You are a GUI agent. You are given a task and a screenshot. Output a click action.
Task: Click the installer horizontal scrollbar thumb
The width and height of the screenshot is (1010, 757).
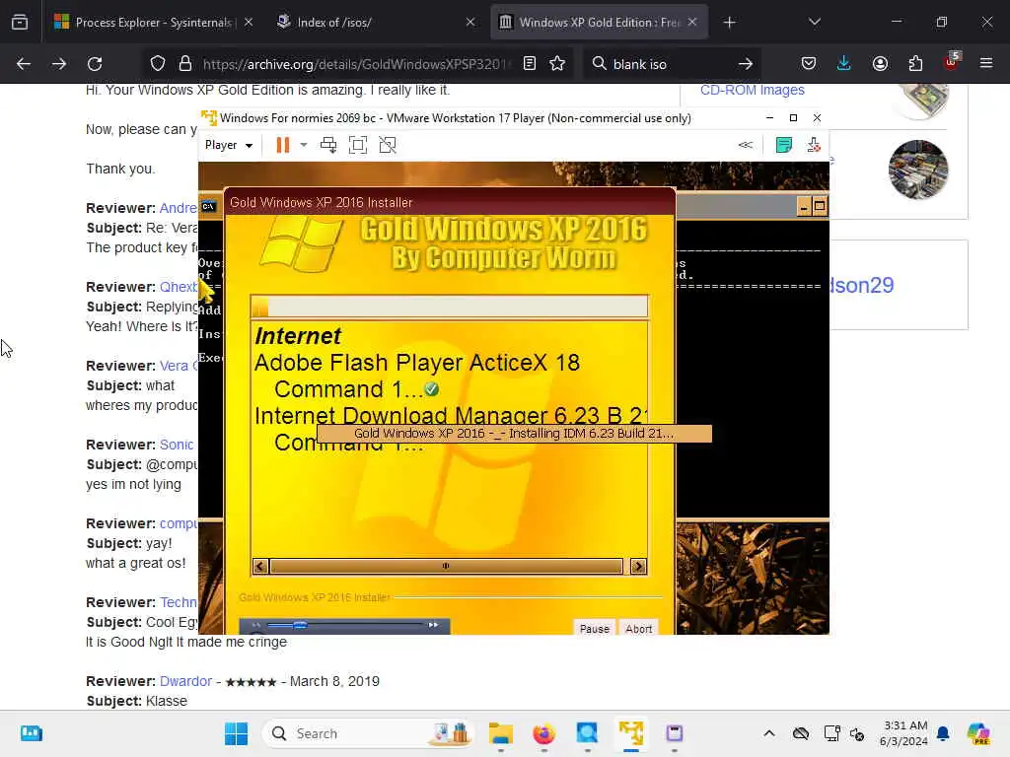(x=446, y=567)
